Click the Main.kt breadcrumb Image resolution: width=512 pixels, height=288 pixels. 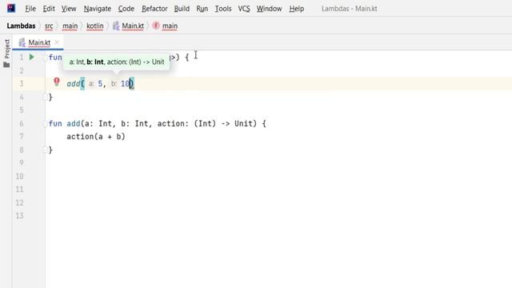pos(133,26)
